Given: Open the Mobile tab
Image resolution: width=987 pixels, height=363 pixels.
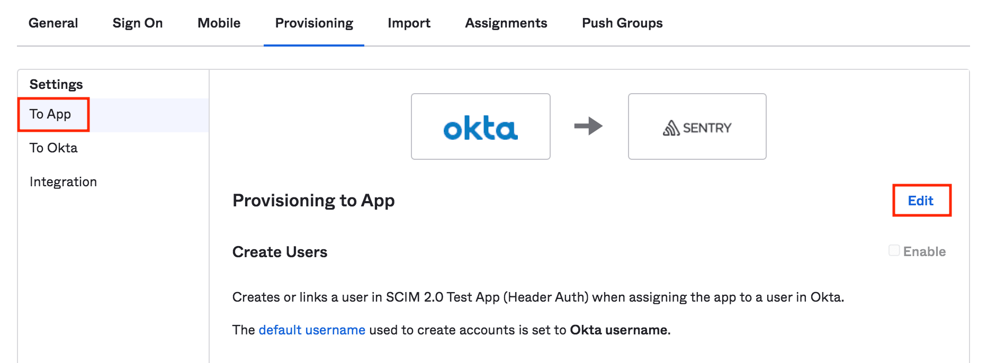Looking at the screenshot, I should pyautogui.click(x=218, y=23).
